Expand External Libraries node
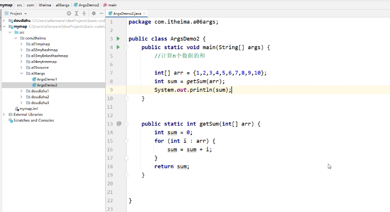 (4, 115)
